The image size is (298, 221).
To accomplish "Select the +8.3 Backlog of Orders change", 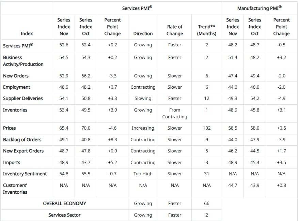I will point(112,139).
